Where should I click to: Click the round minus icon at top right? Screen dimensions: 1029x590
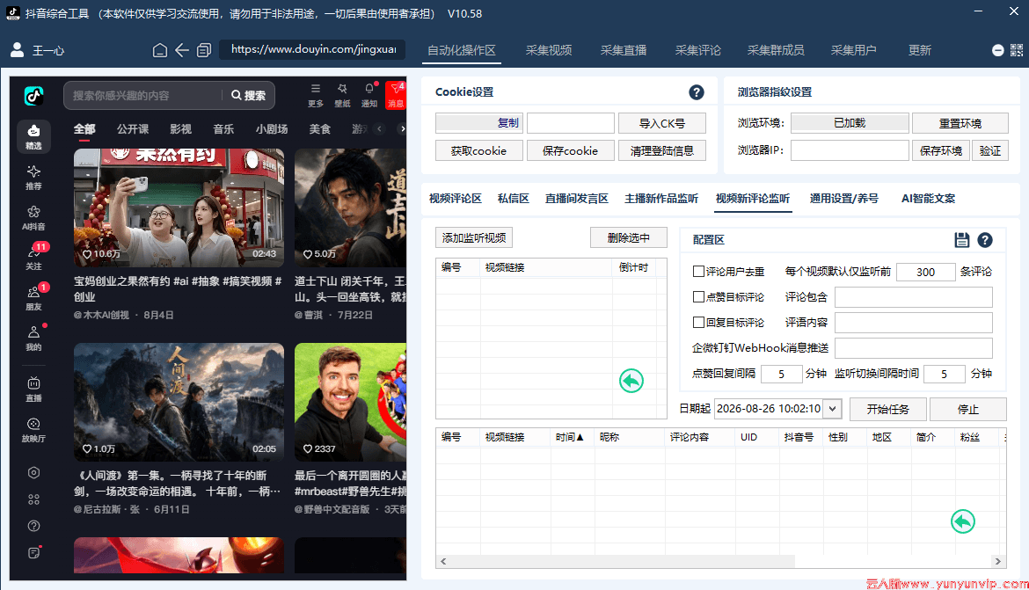(997, 50)
